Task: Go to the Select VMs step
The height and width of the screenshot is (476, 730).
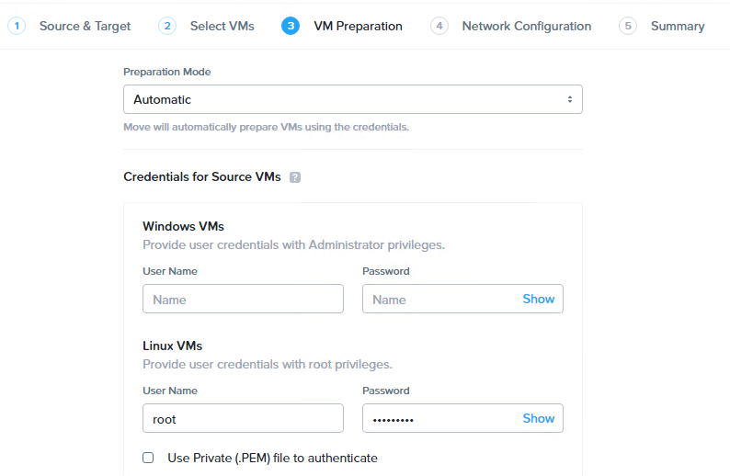Action: coord(222,26)
